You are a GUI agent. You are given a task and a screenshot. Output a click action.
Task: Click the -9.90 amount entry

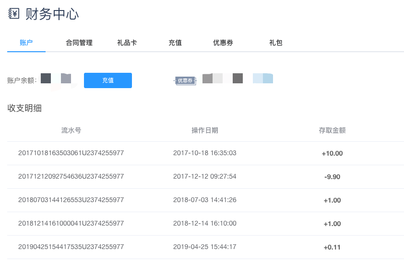(333, 177)
